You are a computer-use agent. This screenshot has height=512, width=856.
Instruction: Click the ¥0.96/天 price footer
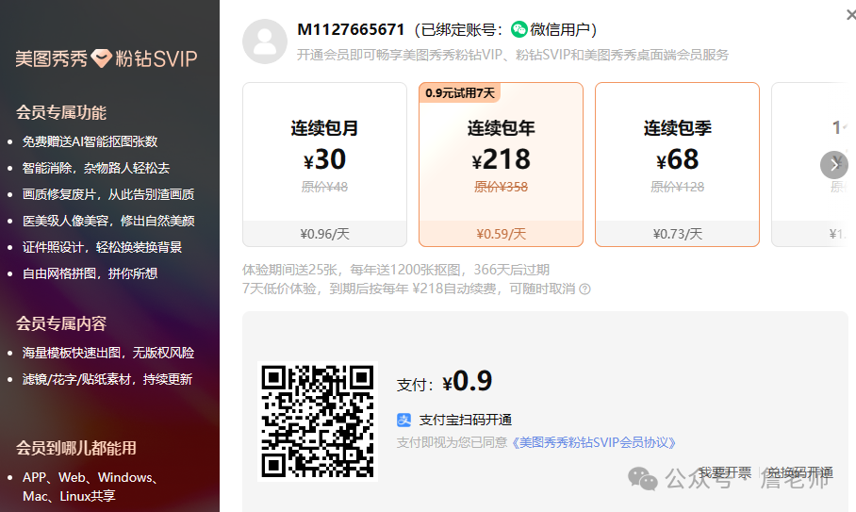[x=325, y=234]
